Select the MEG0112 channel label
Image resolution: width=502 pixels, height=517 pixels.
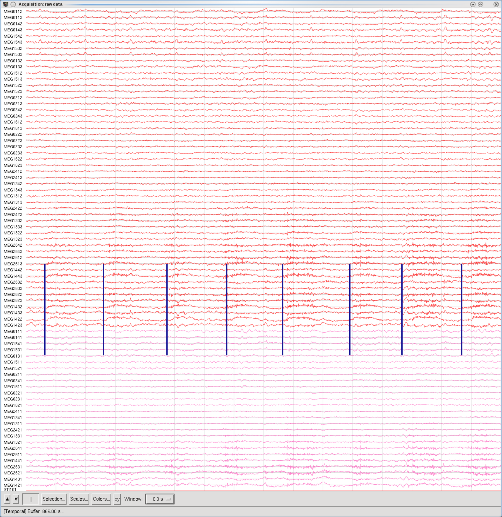click(13, 11)
